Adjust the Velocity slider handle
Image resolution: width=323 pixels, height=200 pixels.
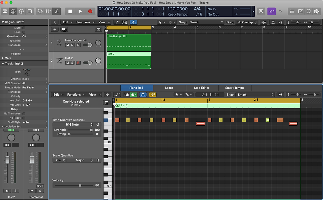(x=80, y=186)
